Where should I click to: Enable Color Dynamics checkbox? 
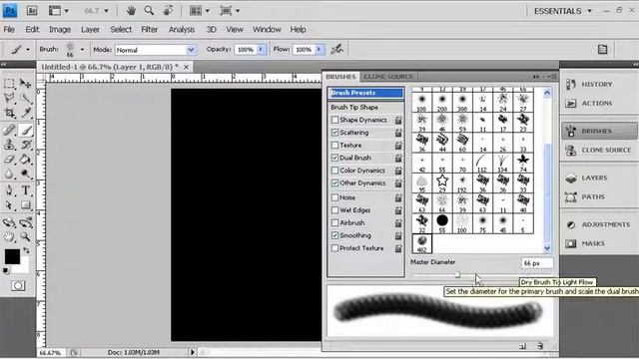pos(335,171)
